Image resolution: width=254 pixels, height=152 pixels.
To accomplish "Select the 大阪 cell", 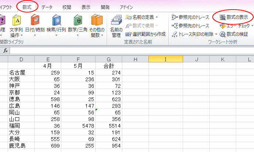I will point(21,79).
